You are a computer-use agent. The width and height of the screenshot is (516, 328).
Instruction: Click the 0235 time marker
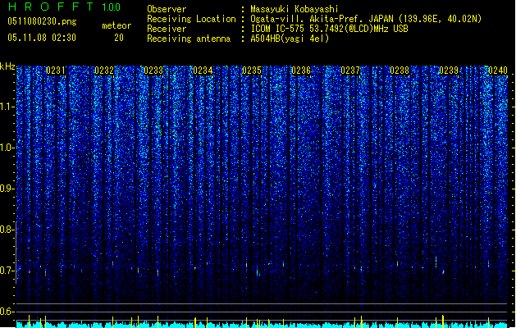[x=252, y=71]
